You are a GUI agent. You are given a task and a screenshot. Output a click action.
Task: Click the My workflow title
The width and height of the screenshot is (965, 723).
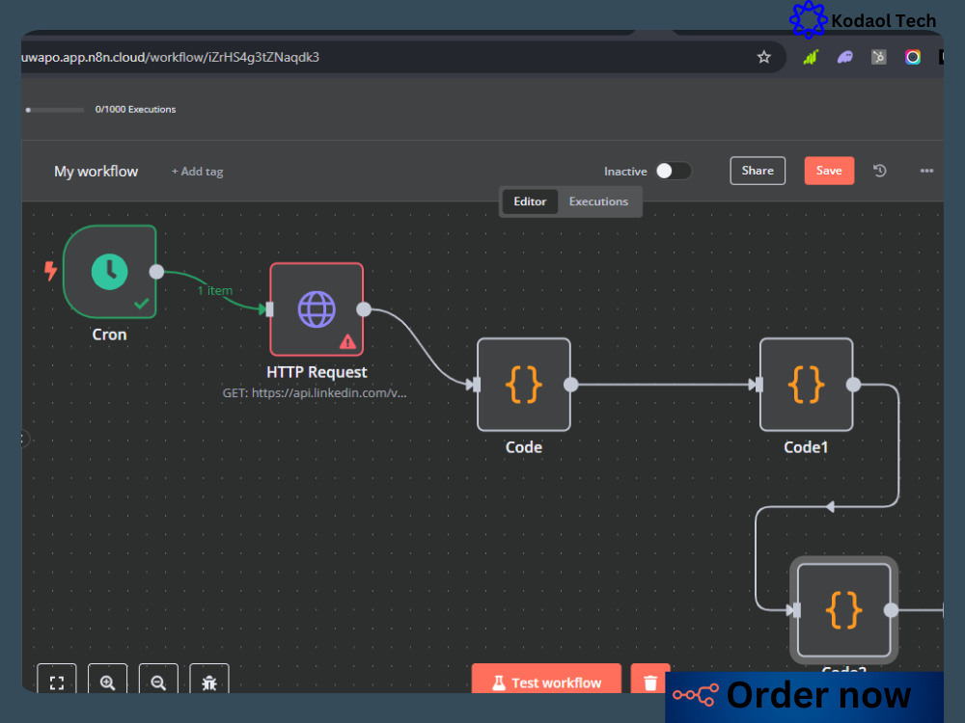(x=96, y=172)
